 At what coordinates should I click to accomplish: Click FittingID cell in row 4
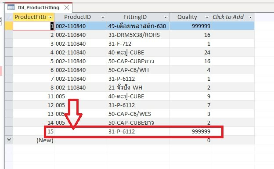click(138, 52)
